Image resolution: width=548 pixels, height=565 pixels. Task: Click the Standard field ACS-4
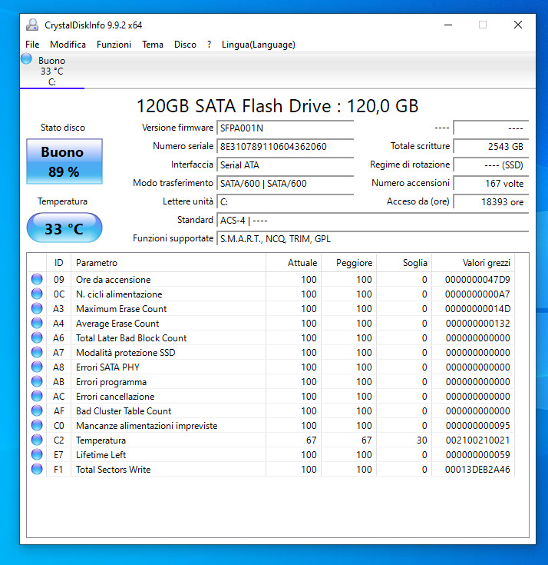[373, 220]
